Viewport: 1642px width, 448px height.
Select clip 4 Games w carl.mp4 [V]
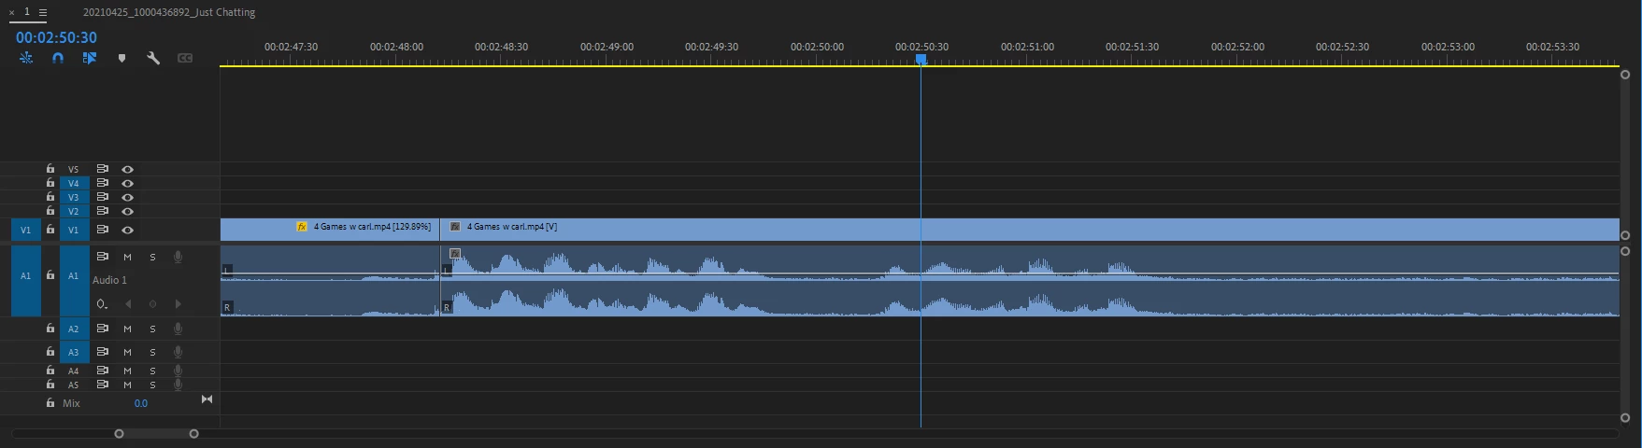1030,230
